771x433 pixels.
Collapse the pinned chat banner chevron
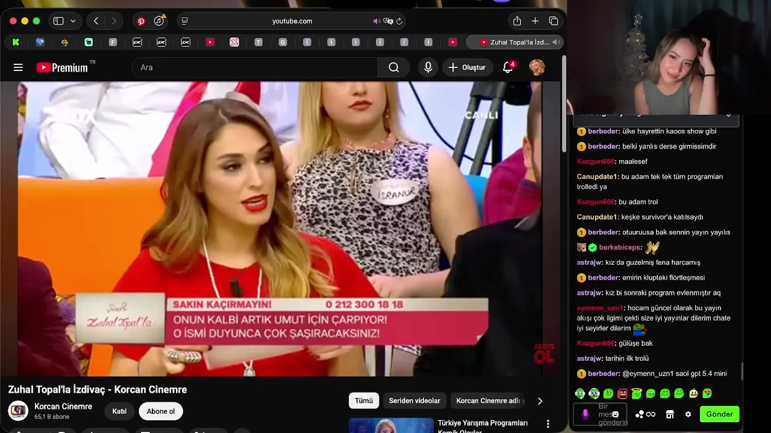click(x=729, y=115)
